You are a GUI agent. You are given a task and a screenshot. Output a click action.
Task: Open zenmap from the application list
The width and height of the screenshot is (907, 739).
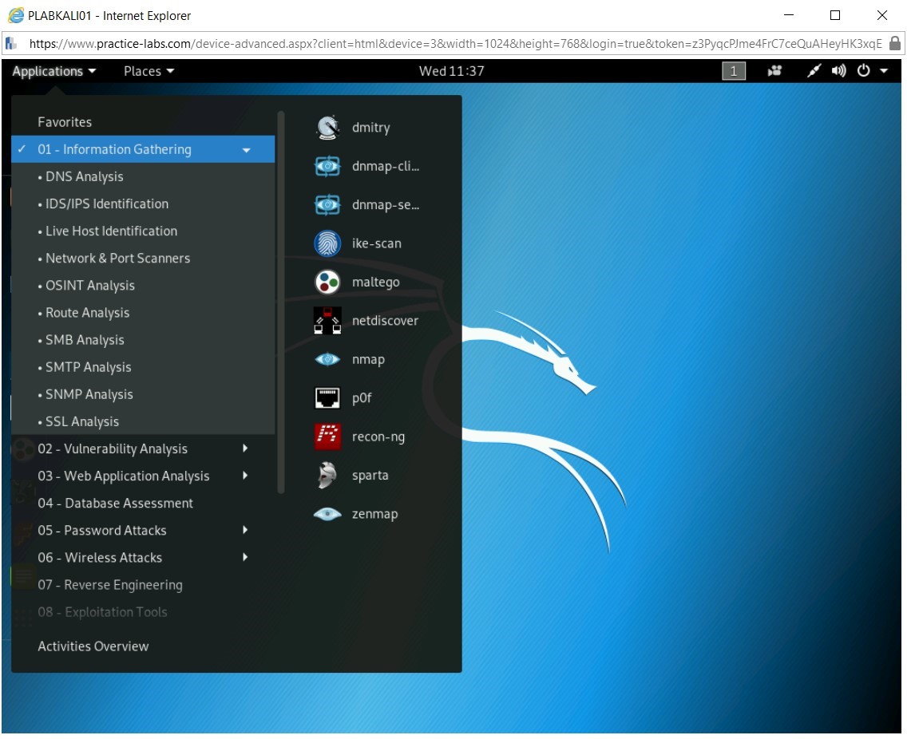tap(328, 514)
